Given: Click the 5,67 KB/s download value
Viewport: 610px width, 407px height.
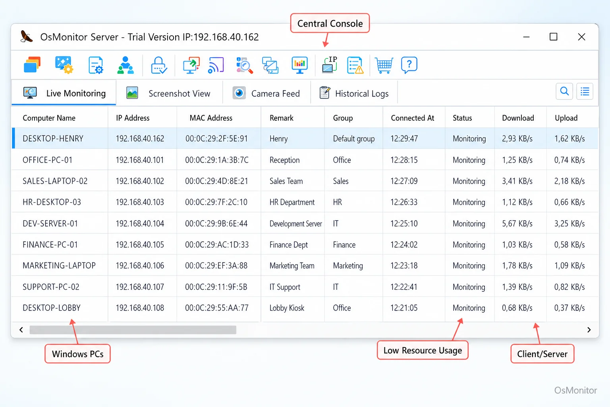Looking at the screenshot, I should [x=517, y=223].
